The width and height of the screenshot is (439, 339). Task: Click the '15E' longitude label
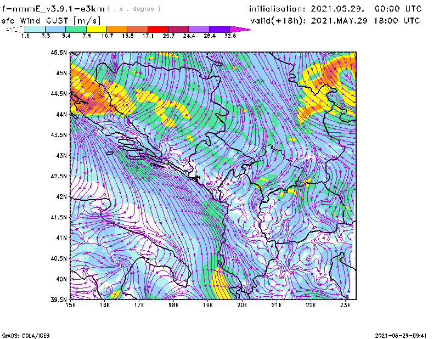70,305
